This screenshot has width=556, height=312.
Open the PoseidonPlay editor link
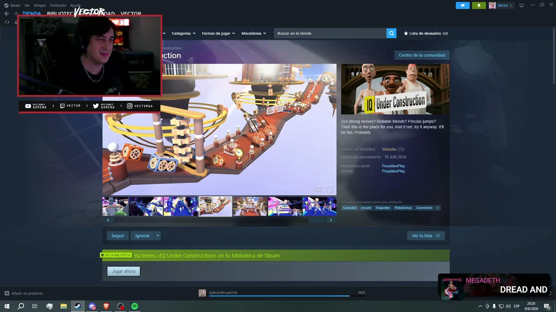[394, 171]
